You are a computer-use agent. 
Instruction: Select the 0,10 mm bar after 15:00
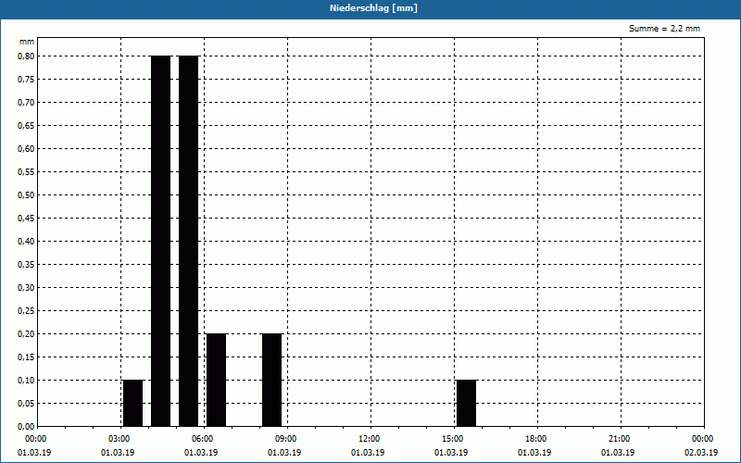coord(467,403)
